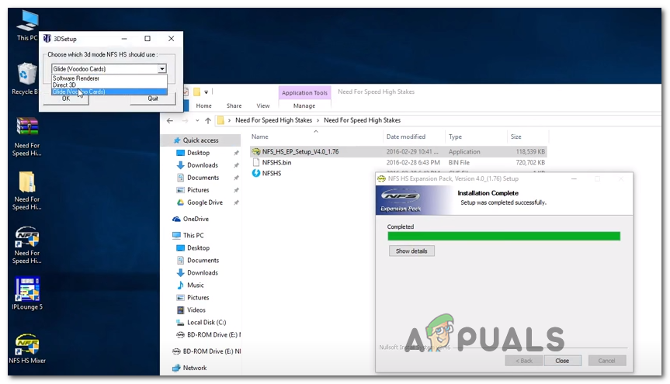
Task: Click pin icon beside Google Drive
Action: [x=236, y=202]
